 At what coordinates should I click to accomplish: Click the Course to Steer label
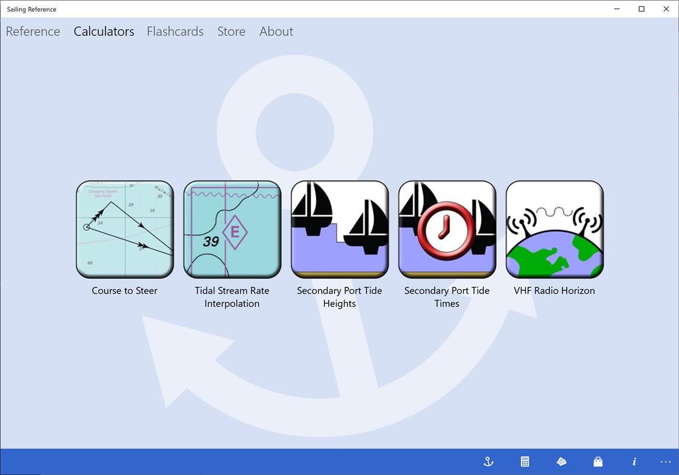click(124, 290)
